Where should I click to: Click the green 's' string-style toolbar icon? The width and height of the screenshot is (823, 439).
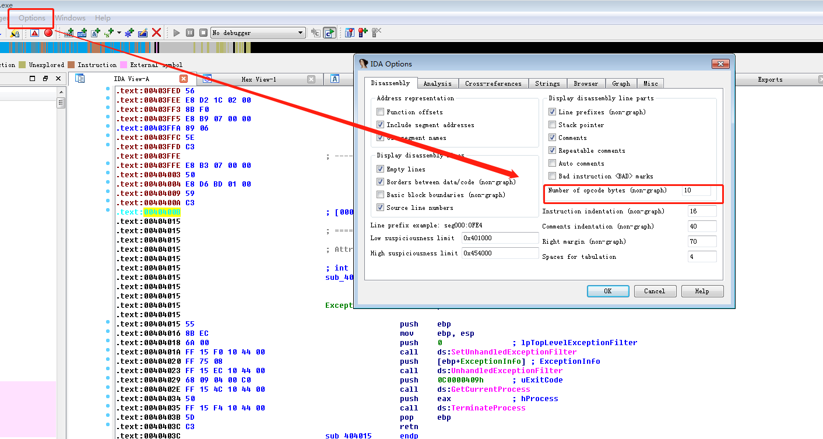(108, 33)
